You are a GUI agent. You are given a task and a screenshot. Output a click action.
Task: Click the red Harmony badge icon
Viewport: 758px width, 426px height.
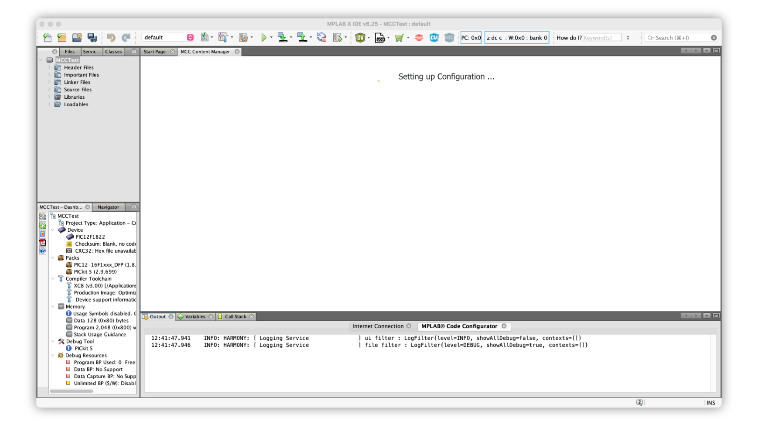click(419, 38)
